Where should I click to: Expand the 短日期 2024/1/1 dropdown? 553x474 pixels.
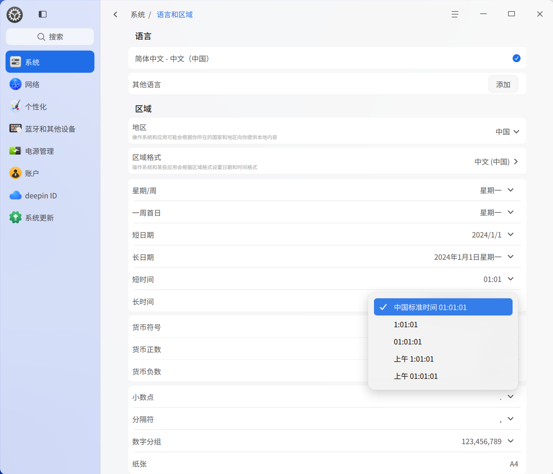pyautogui.click(x=511, y=235)
